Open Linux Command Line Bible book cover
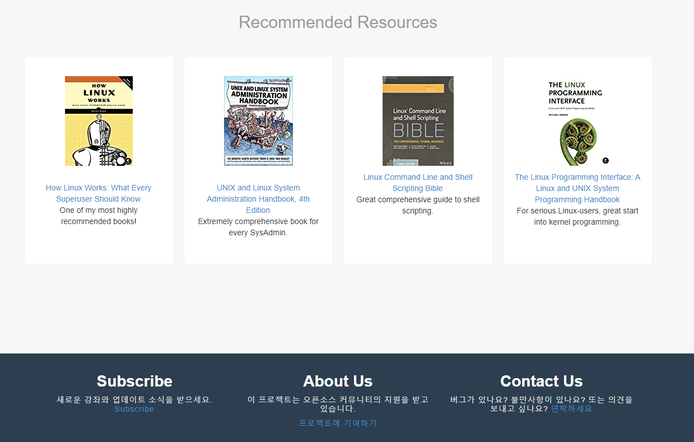694x442 pixels. coord(418,121)
